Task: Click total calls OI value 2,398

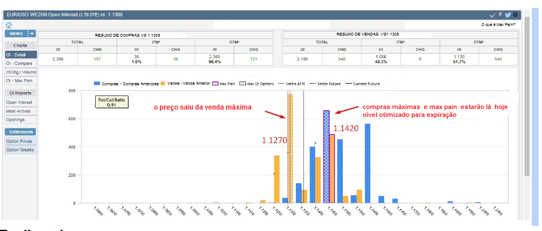Action: (58, 59)
